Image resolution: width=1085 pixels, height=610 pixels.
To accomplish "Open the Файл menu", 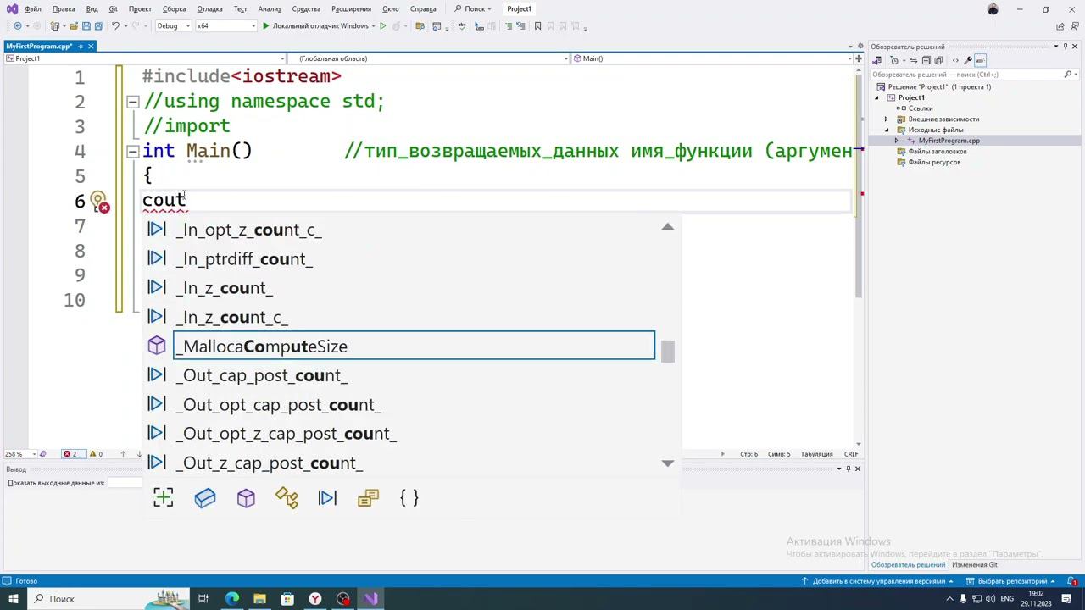I will [x=33, y=8].
